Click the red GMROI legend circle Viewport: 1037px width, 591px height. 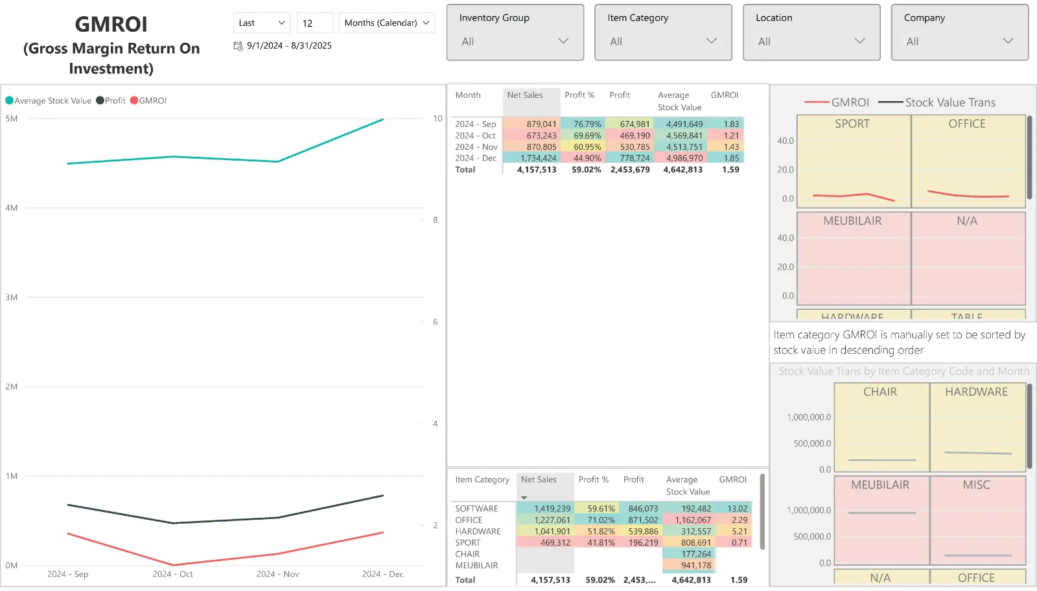click(x=134, y=100)
